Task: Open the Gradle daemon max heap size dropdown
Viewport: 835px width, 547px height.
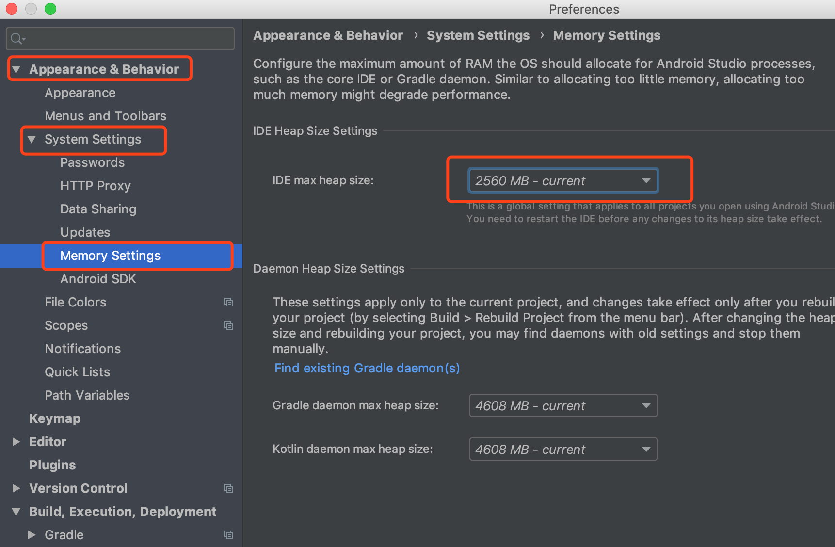Action: pyautogui.click(x=562, y=406)
